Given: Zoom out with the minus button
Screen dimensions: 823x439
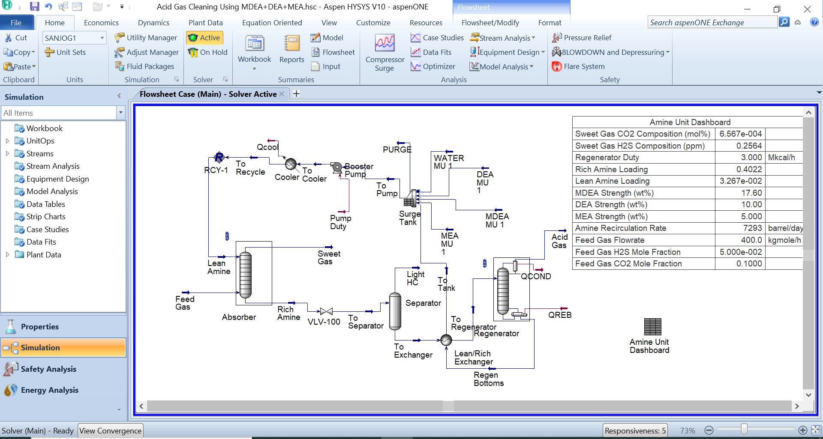Looking at the screenshot, I should point(709,430).
